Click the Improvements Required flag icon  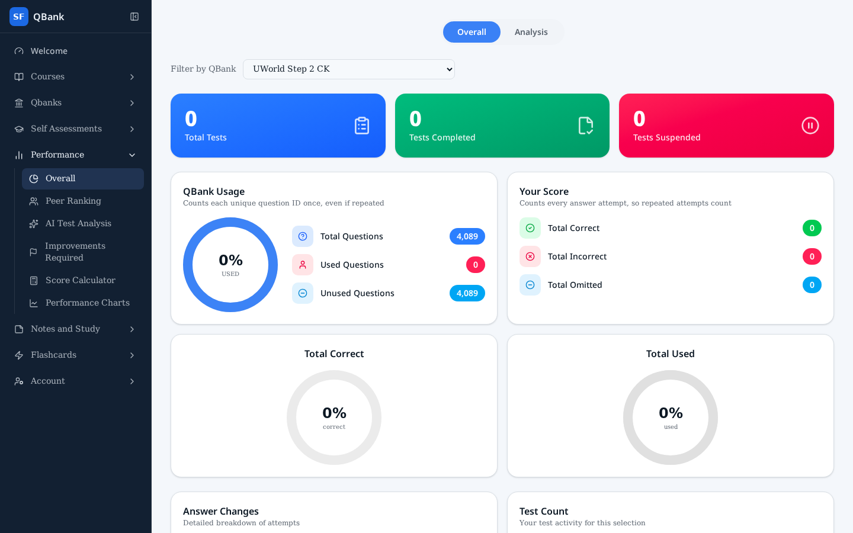point(34,252)
